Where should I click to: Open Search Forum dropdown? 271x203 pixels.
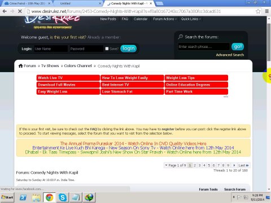point(235,189)
